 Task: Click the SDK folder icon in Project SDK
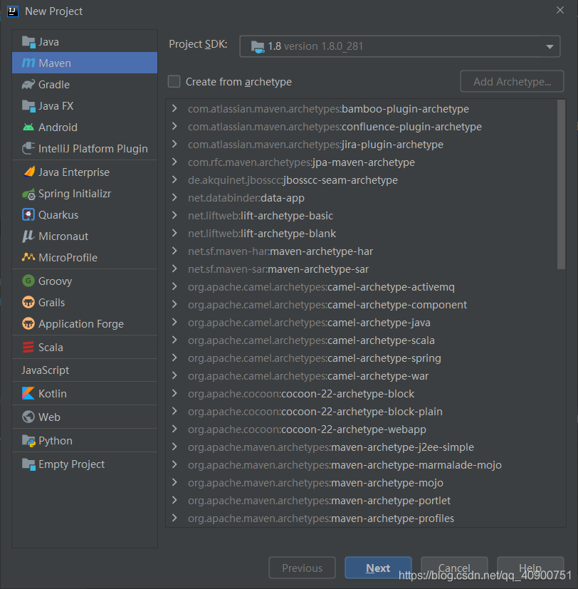(x=258, y=46)
